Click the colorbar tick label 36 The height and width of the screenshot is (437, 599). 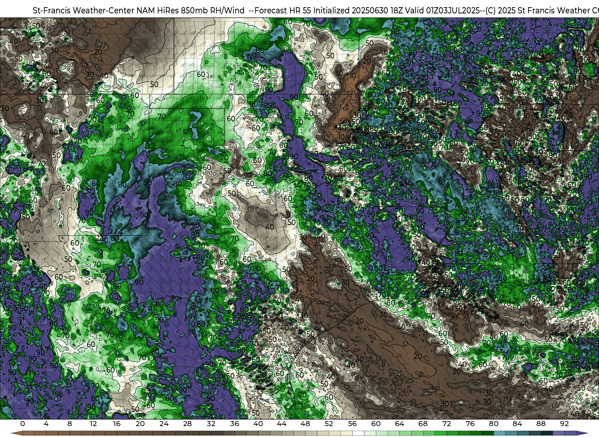(x=235, y=424)
